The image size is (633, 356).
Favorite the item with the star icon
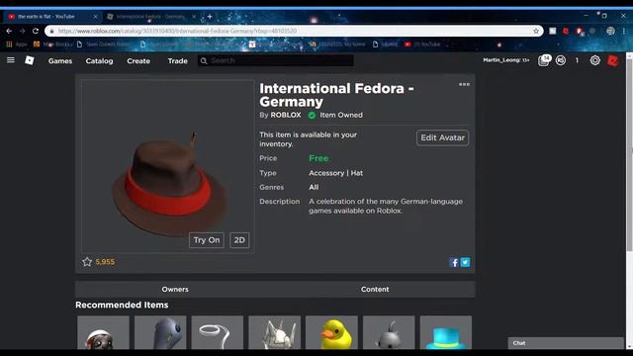87,262
